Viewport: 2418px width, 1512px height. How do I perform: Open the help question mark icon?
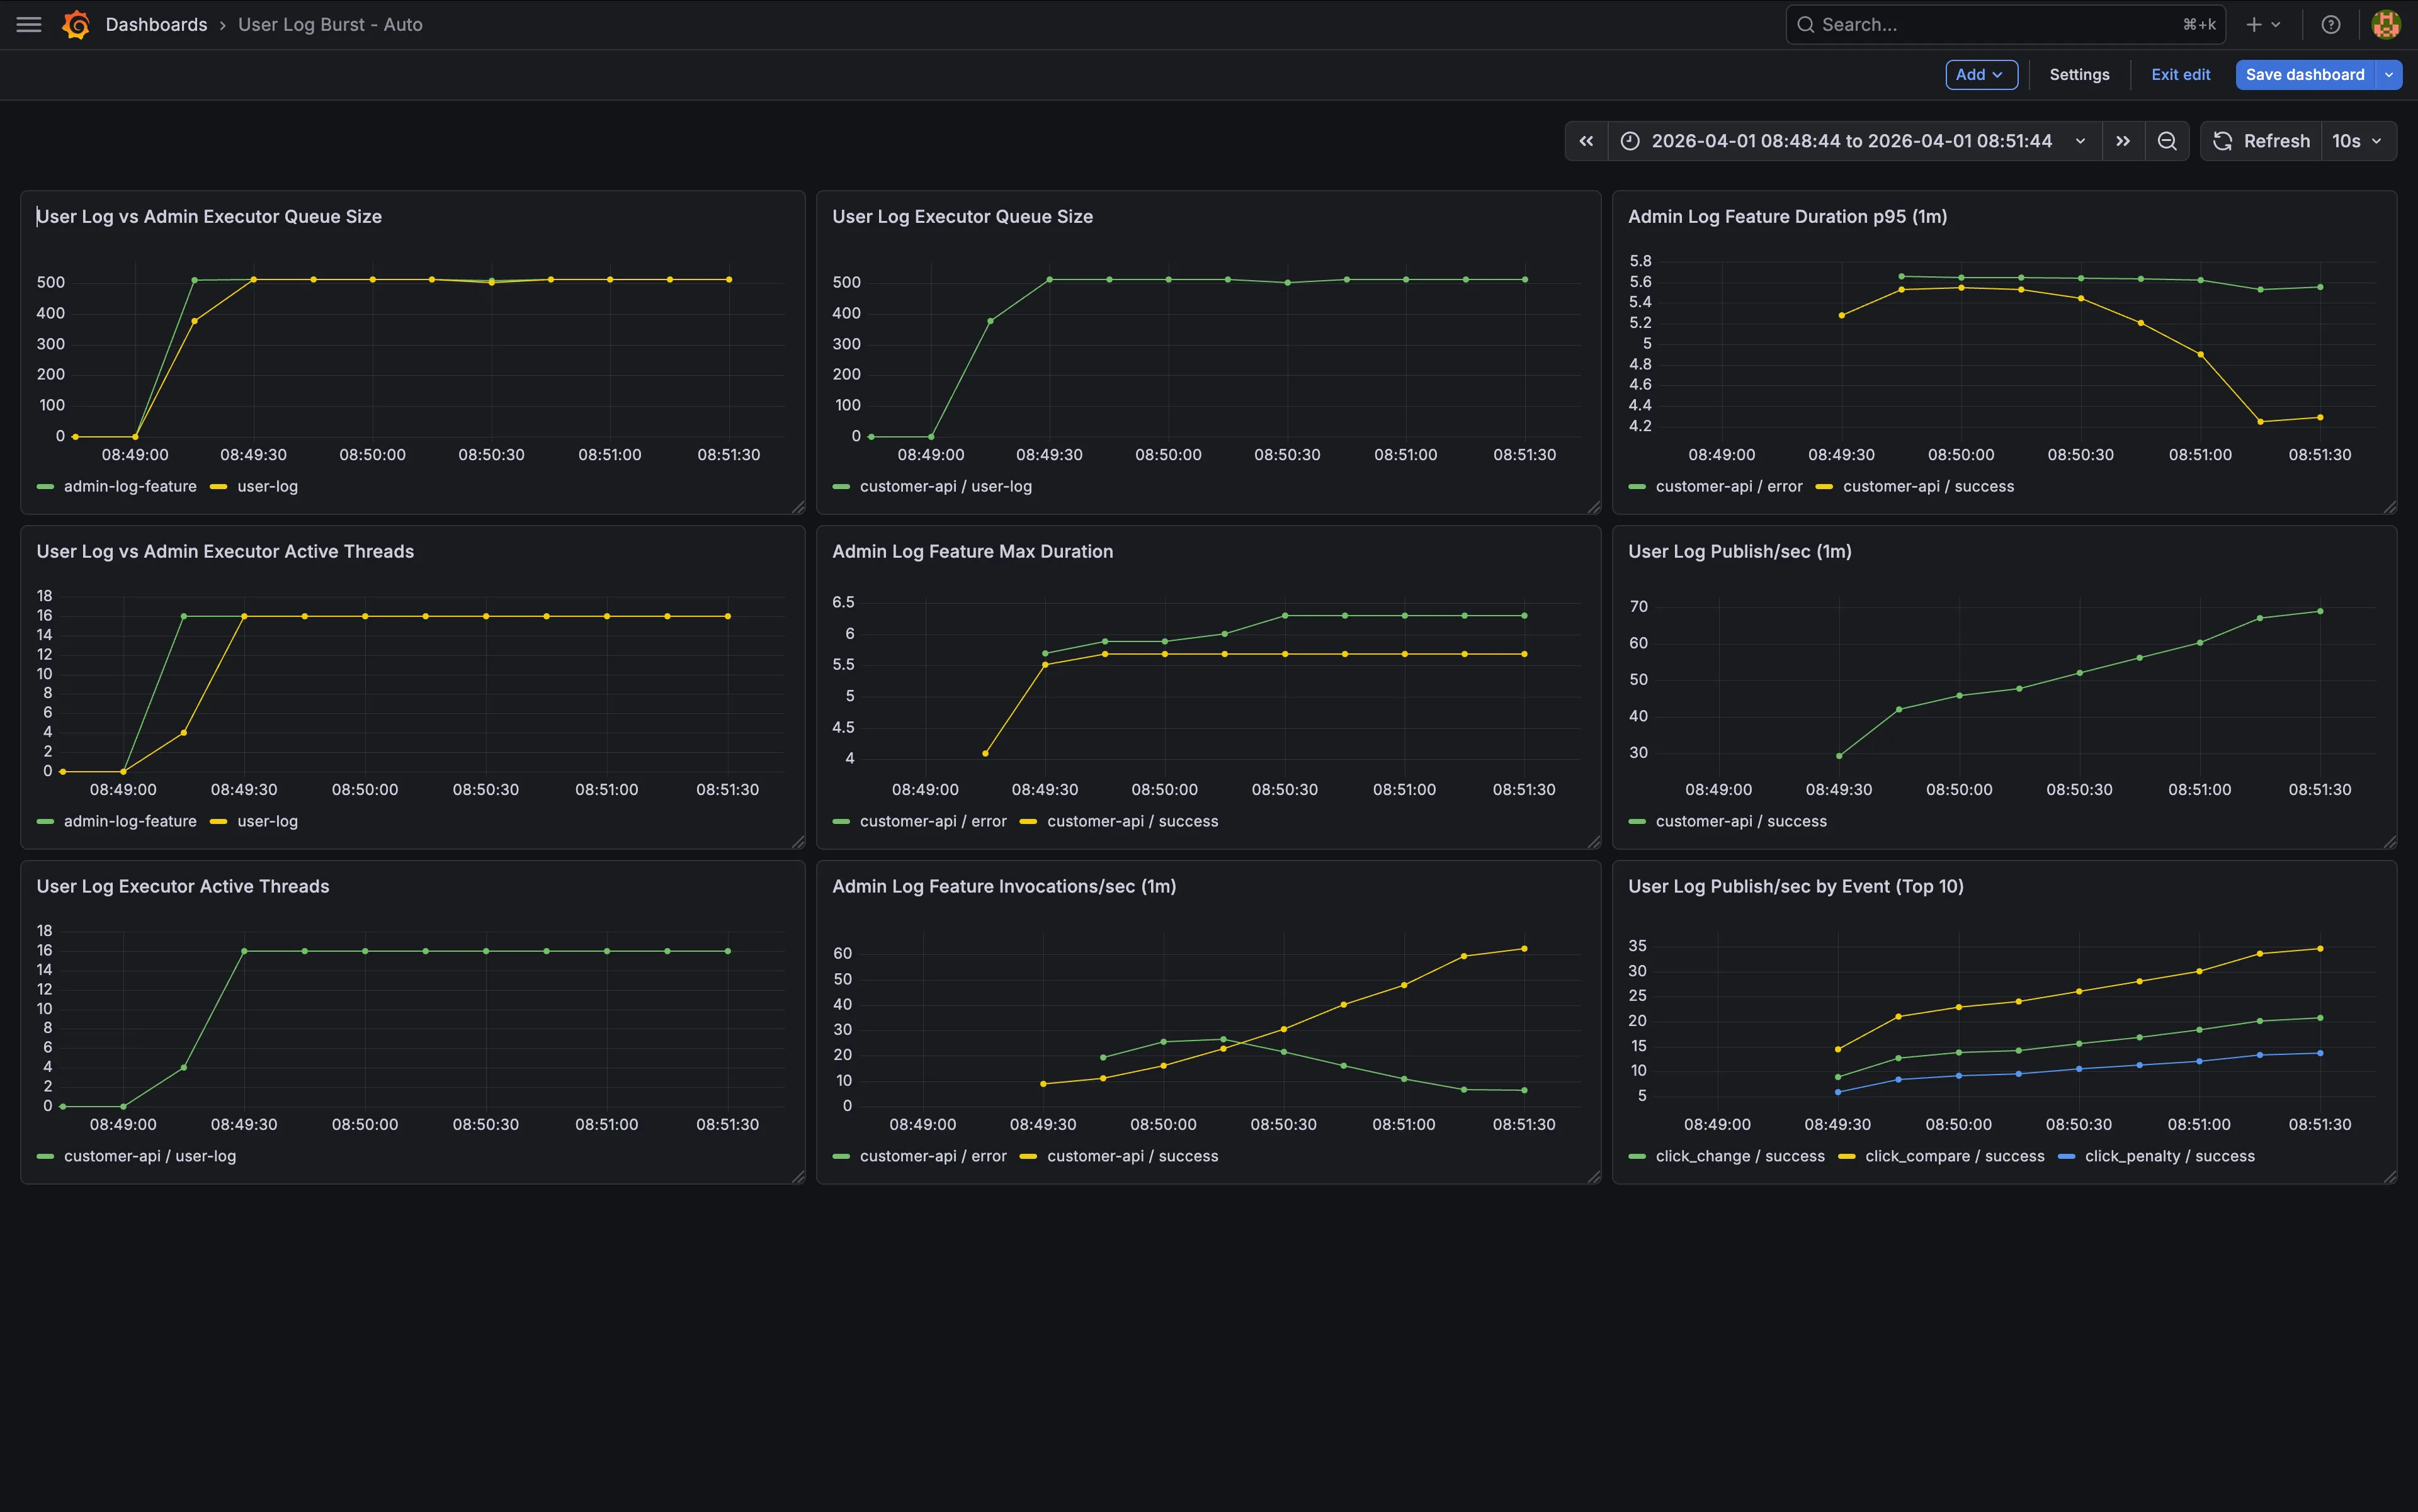click(x=2330, y=25)
